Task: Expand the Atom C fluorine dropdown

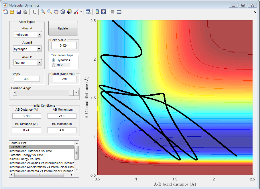Action: pos(28,62)
